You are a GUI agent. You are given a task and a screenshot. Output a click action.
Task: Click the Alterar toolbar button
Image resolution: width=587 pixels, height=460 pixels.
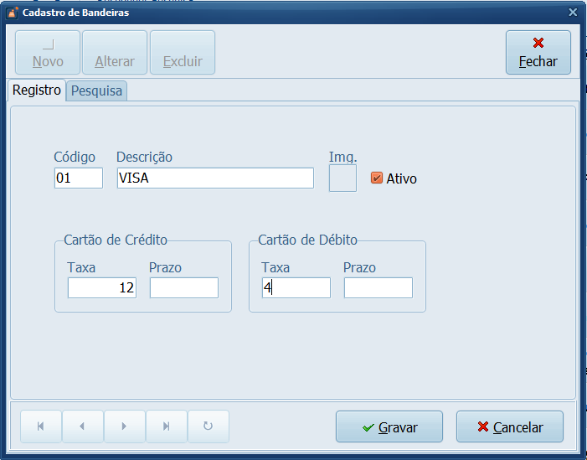pos(115,53)
